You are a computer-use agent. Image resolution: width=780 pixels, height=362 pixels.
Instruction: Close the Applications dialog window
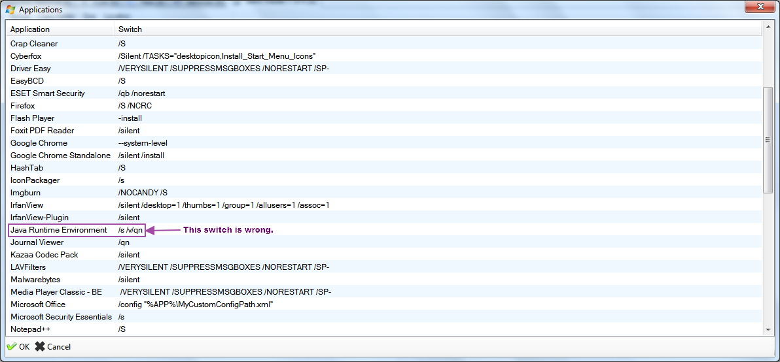758,8
